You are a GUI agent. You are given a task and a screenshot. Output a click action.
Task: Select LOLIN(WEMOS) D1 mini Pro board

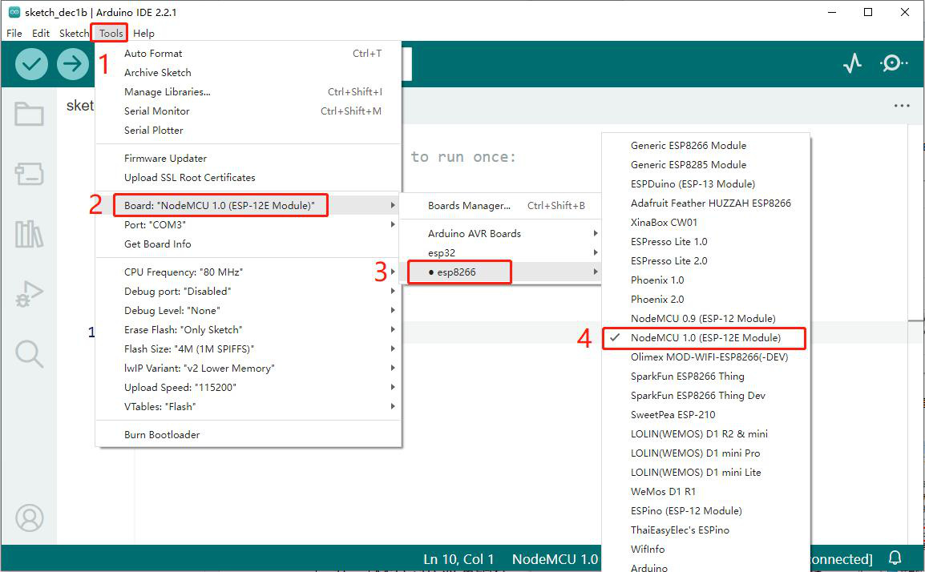[x=705, y=453]
